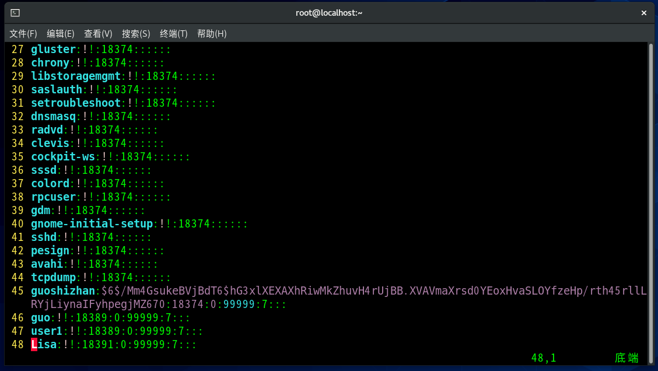This screenshot has width=658, height=371.
Task: Click line number 40 in the gutter
Action: click(17, 224)
